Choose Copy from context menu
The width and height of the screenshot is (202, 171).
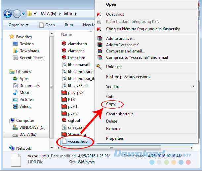tap(111, 104)
